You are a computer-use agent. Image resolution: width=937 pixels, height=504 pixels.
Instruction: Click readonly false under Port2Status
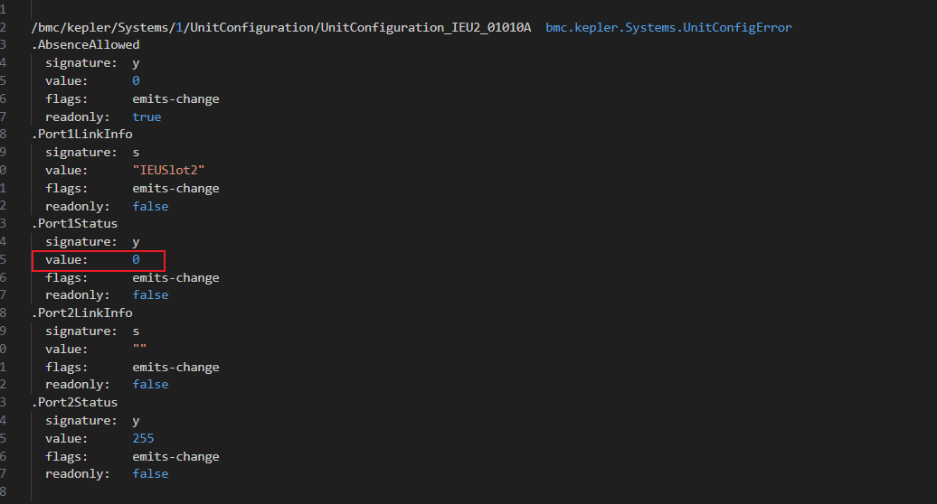click(x=150, y=473)
